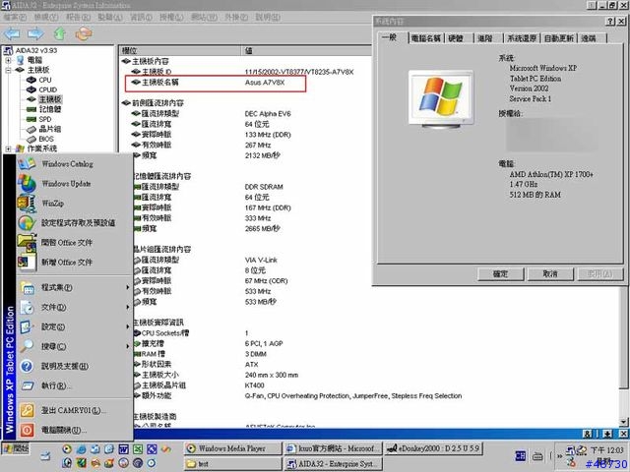
Task: Expand the 文件 submenu in Start menu
Action: (75, 307)
